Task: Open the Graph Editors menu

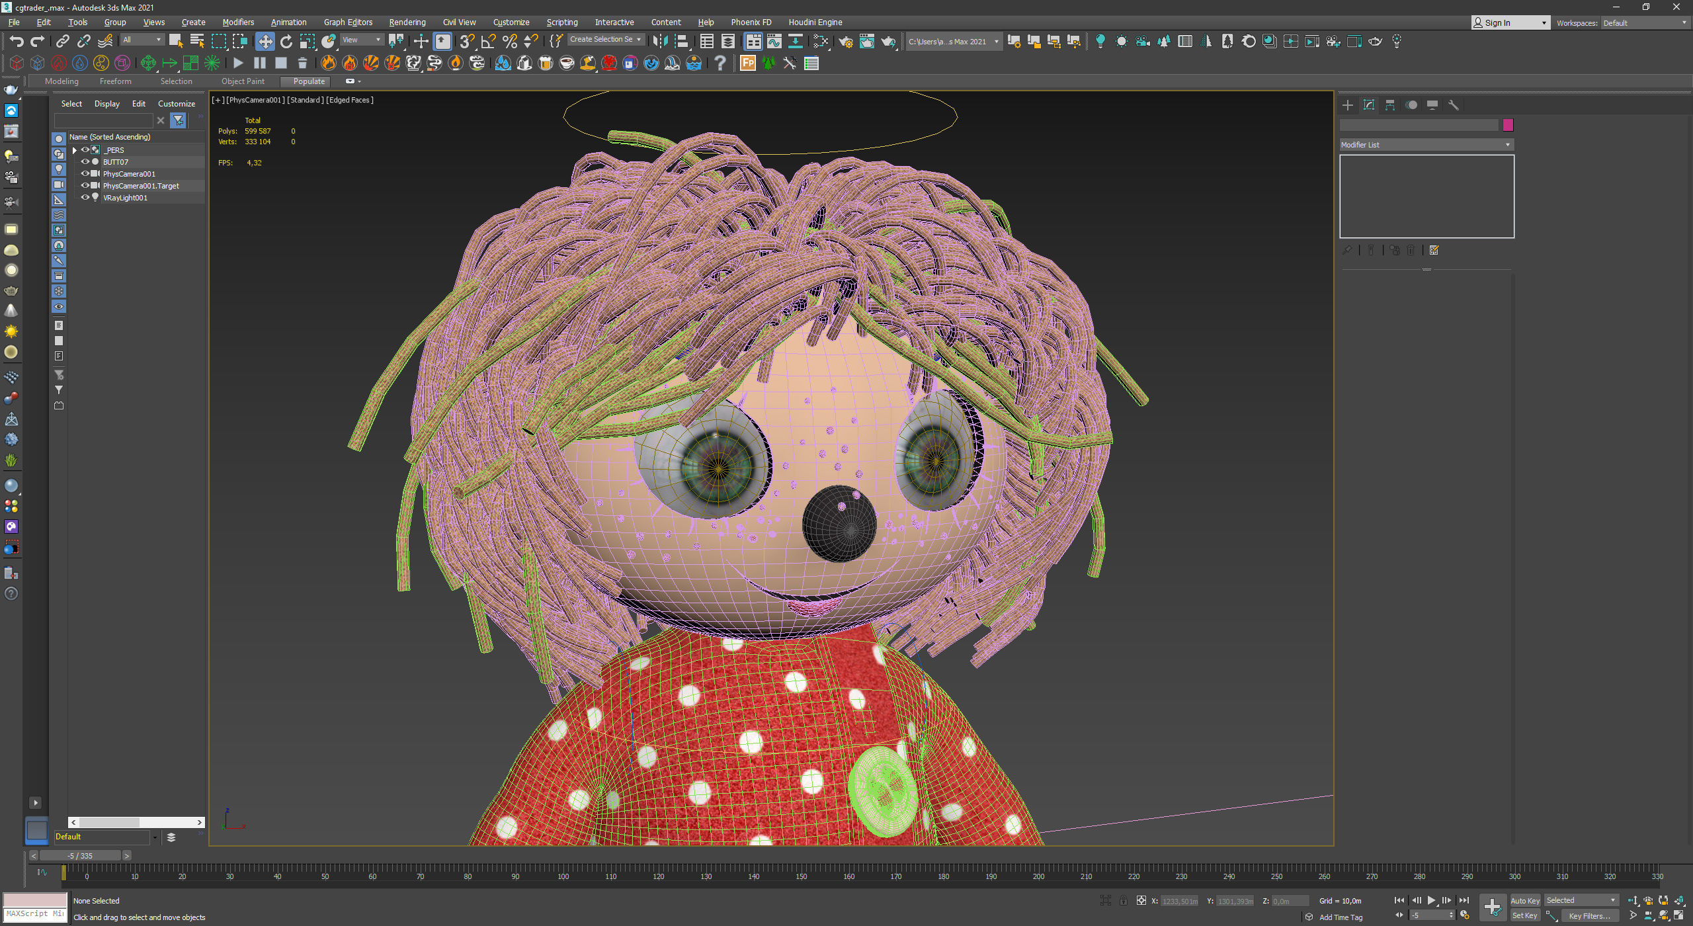Action: point(348,22)
